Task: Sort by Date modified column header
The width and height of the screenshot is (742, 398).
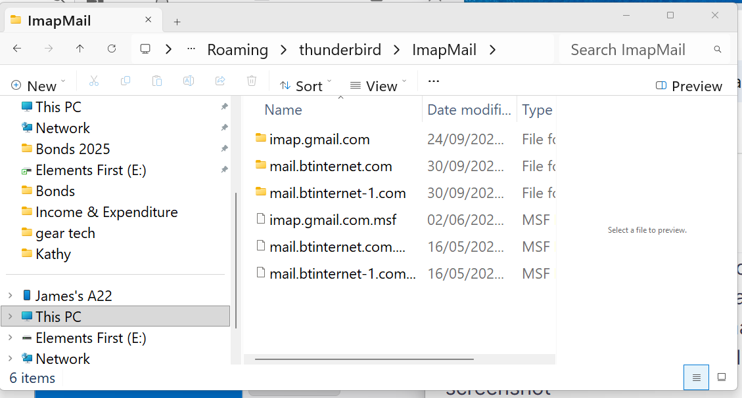Action: [x=469, y=109]
